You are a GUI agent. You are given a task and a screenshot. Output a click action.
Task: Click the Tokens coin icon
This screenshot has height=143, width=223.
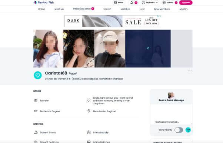[x=164, y=3]
